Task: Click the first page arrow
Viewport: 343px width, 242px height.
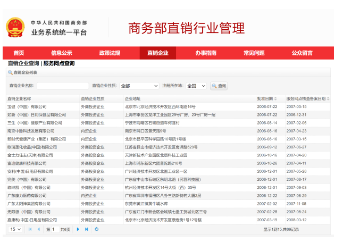Action: coord(29,229)
